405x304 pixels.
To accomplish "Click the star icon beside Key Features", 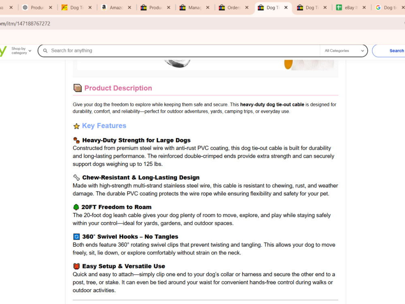I will pos(77,126).
